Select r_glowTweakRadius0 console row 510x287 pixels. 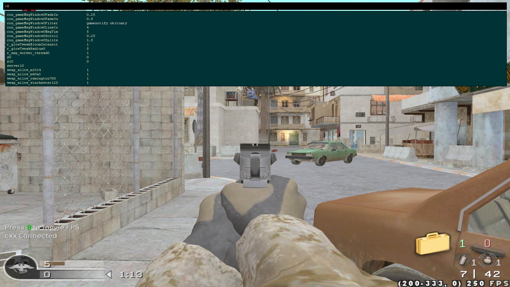coord(48,49)
